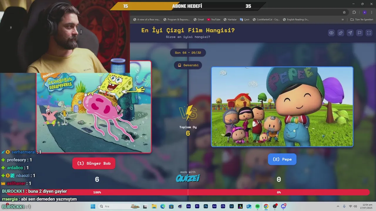Click the ABONE HEDEFİ goal bar
This screenshot has width=376, height=211.
pos(188,6)
